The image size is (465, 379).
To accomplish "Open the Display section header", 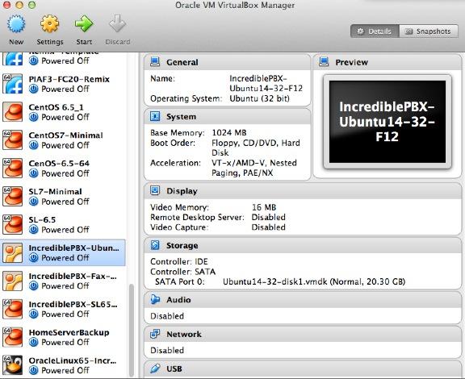I will (303, 191).
